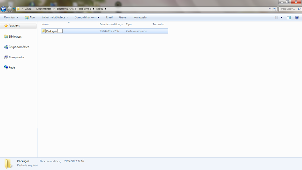Toggle the preview pane icon
Screen dimensions: 302x170
click(289, 17)
